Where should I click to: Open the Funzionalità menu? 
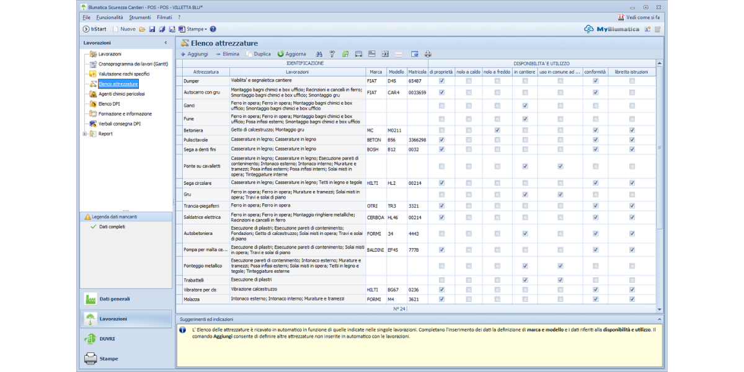[110, 17]
